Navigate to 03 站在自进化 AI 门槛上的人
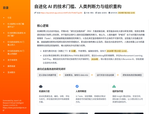The image size is (152, 114). [x=16, y=43]
